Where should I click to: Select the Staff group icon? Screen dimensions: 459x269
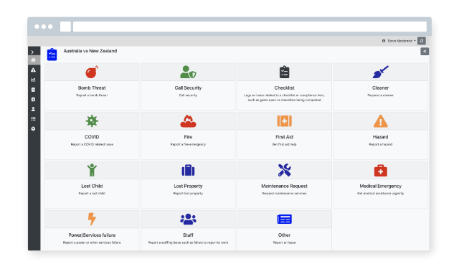pos(188,219)
